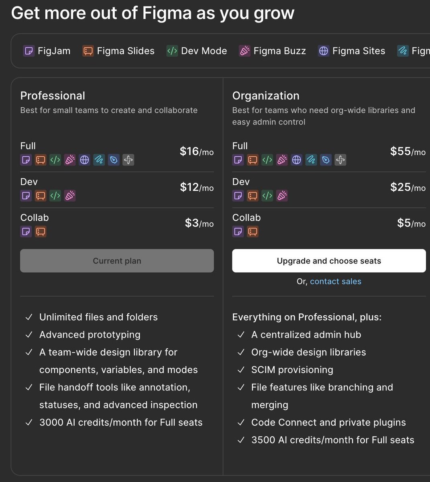The width and height of the screenshot is (430, 482).
Task: Click the globe Sites icon in the Organization Full row
Action: click(296, 160)
